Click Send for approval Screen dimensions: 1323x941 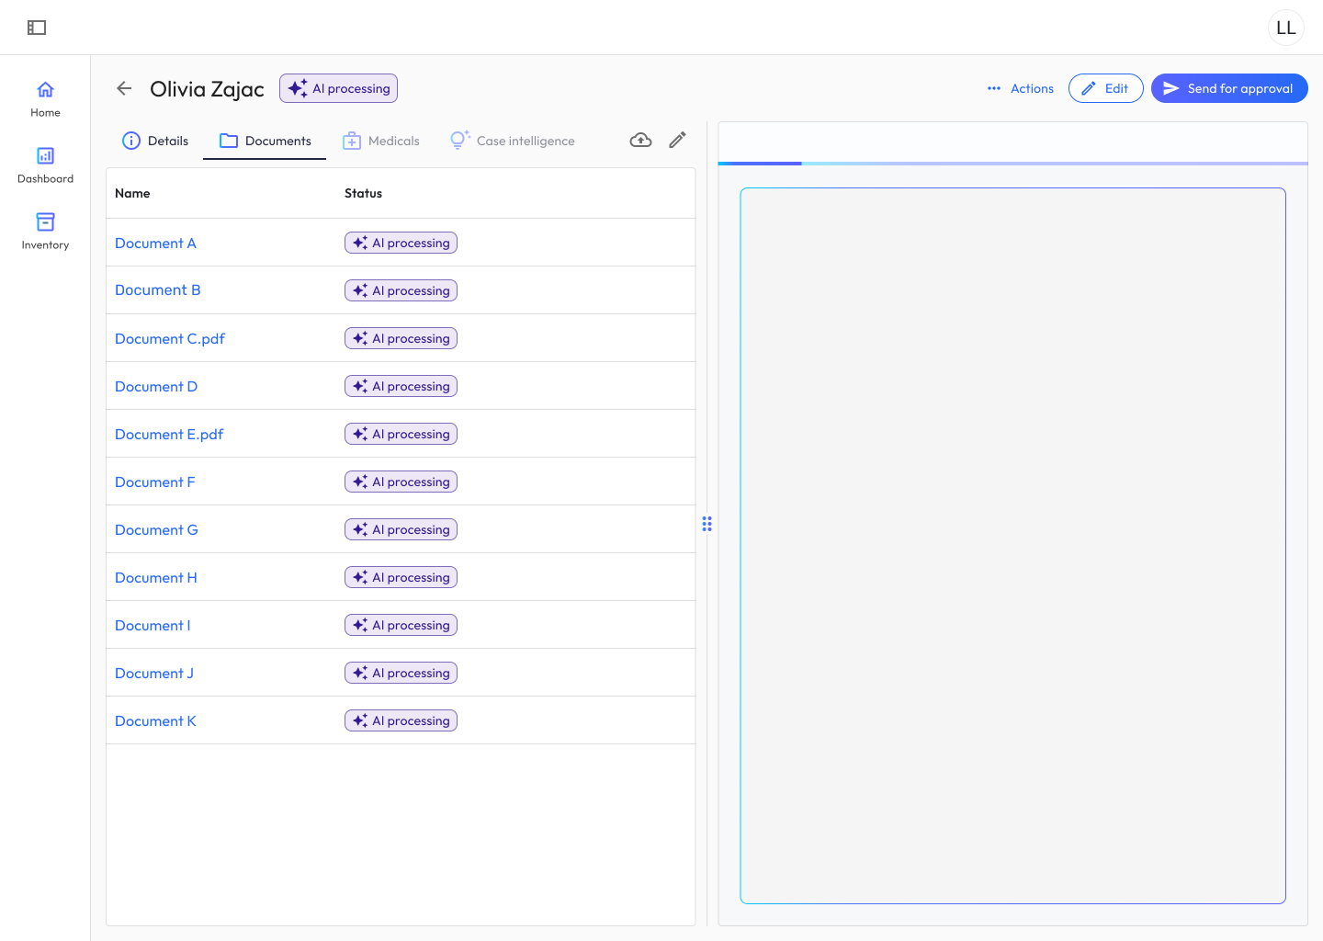tap(1228, 88)
